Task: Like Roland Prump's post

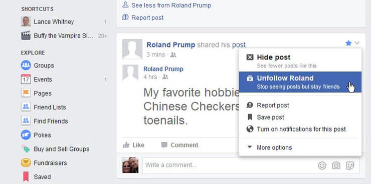Action: (134, 145)
